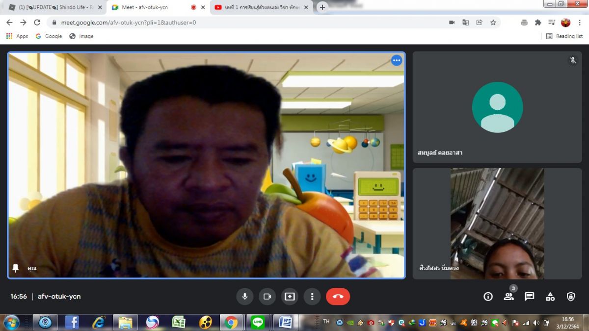Open LINE app from the taskbar
The image size is (589, 331).
point(258,322)
